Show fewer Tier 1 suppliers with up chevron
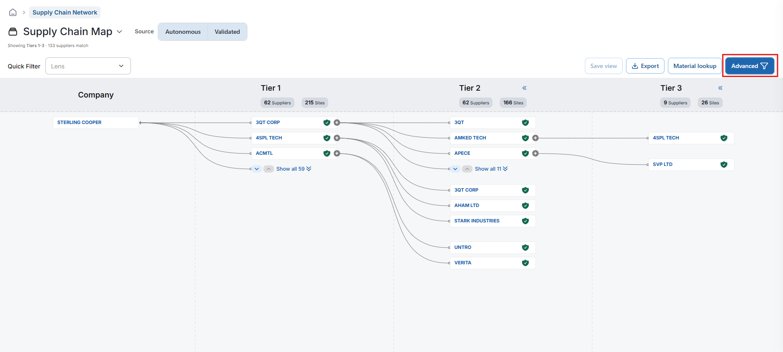 [269, 169]
